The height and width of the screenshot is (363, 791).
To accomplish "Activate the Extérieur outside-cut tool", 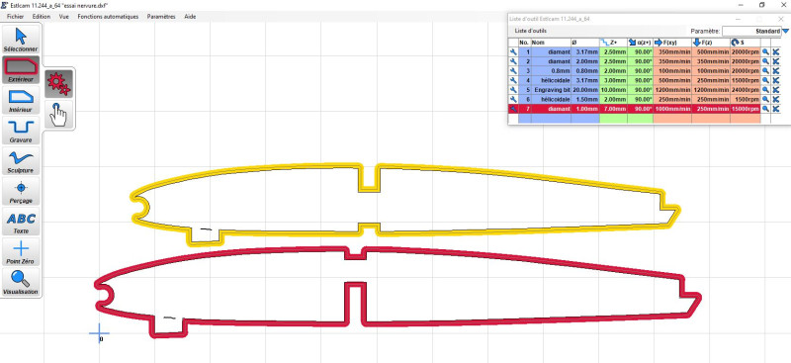I will (x=21, y=69).
